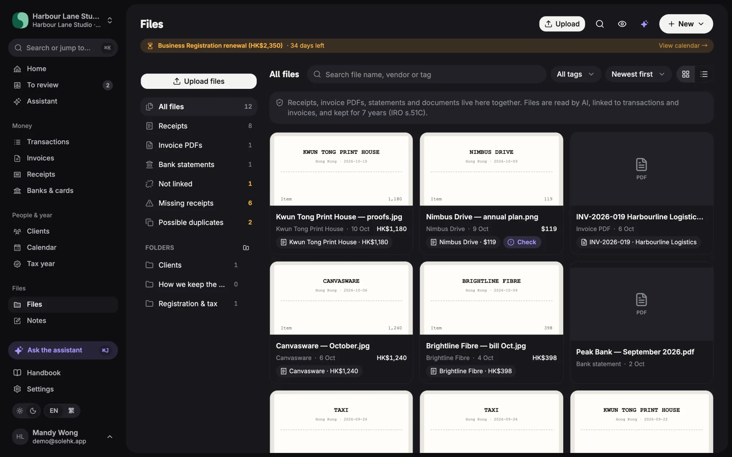Open the Clients folder in FOLDERS
Screen dimensions: 732x457
[192, 265]
